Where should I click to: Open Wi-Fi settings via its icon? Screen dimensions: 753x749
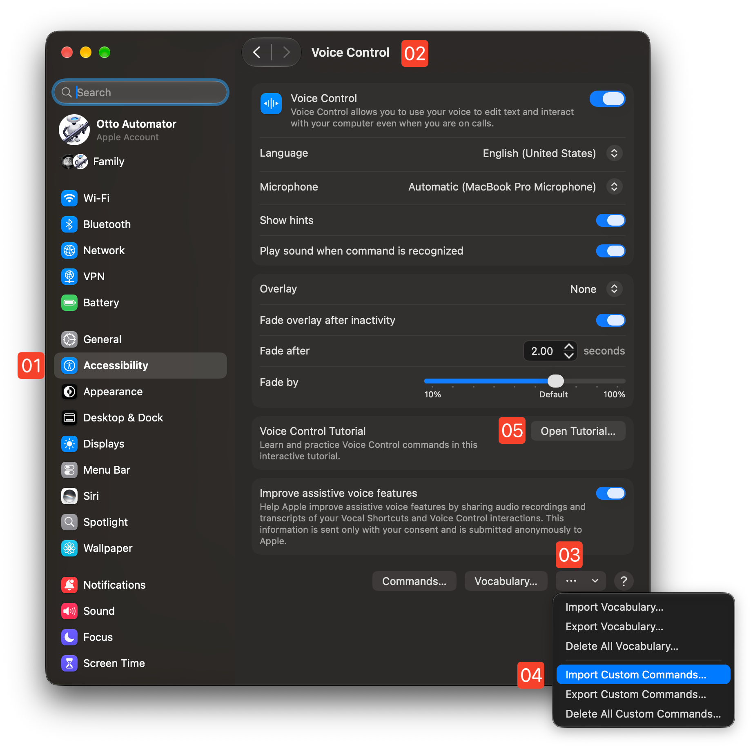[69, 198]
